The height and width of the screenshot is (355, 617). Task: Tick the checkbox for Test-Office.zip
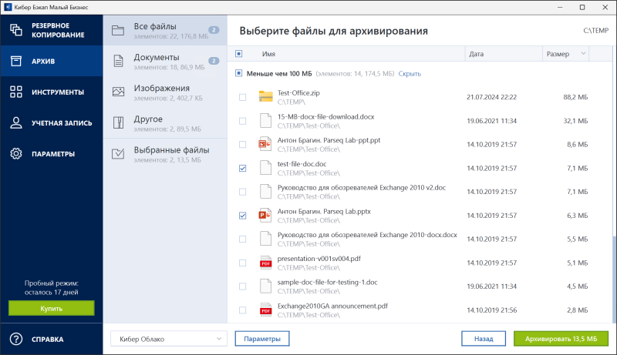click(243, 97)
